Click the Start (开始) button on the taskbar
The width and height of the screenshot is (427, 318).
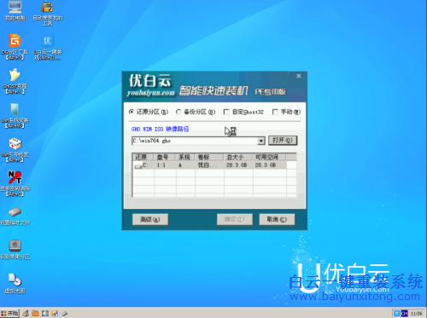click(10, 313)
